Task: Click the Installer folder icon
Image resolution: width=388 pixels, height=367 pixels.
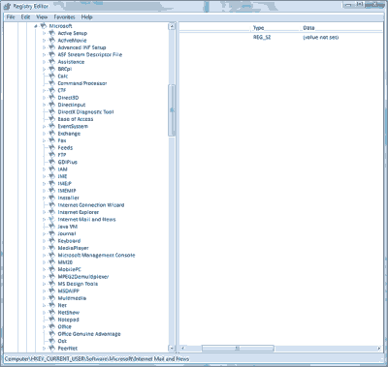Action: (51, 198)
